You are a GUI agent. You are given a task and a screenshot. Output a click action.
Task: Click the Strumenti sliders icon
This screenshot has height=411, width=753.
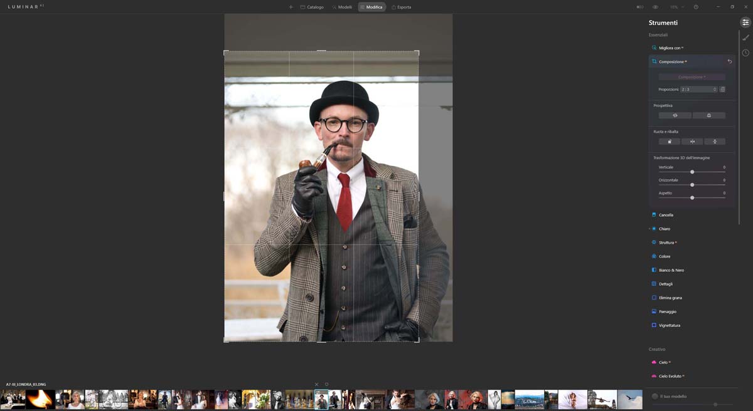click(x=745, y=23)
